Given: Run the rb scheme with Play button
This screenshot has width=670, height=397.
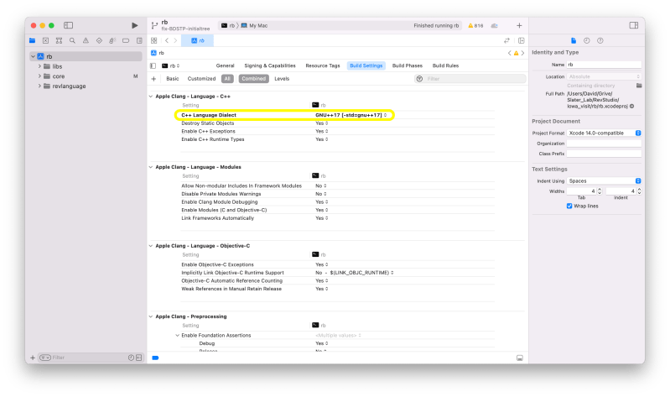Looking at the screenshot, I should [135, 26].
